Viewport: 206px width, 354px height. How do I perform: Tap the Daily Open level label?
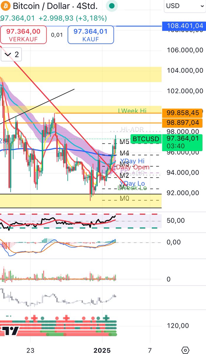133,167
